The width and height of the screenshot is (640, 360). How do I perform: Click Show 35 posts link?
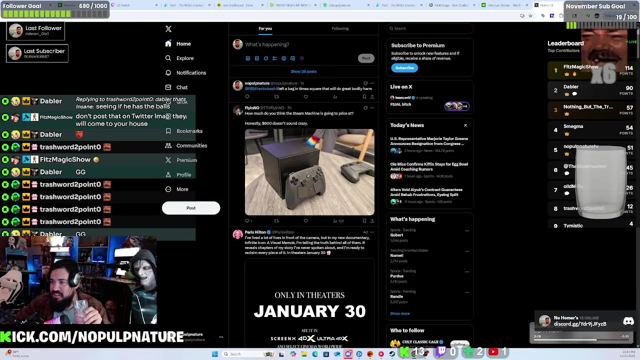coord(303,71)
